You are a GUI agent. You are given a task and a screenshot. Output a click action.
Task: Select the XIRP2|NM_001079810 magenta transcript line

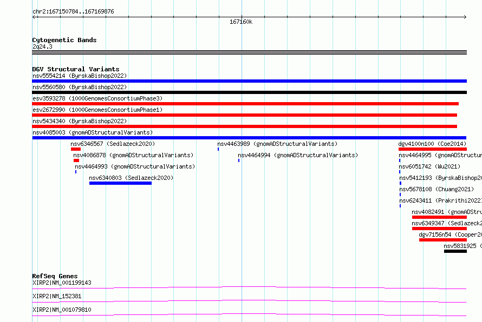249,314
